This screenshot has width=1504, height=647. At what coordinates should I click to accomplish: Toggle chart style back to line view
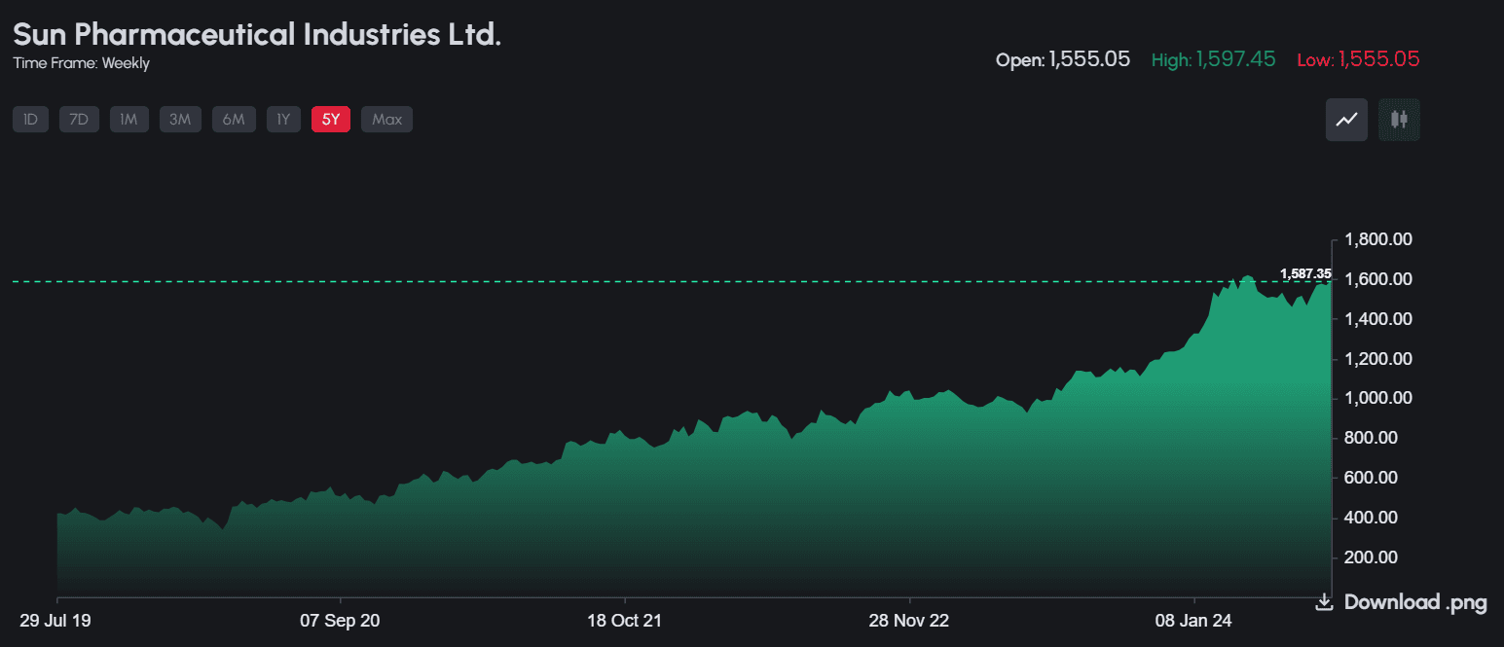click(x=1345, y=119)
